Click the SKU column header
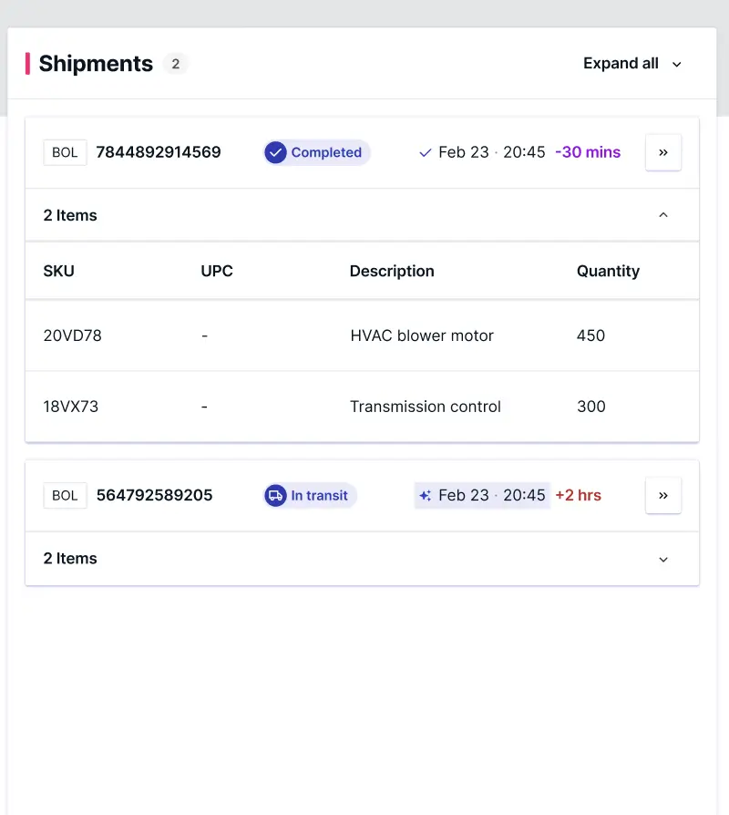 (x=58, y=271)
